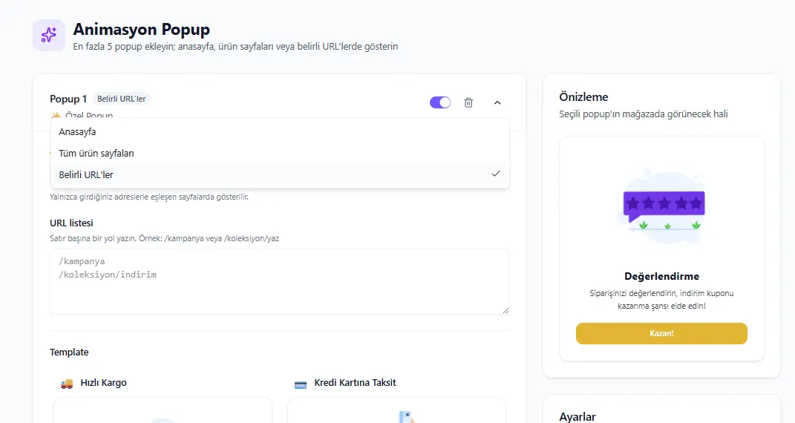This screenshot has height=423, width=795.
Task: Select the Kredi Kartına Taksit template label
Action: 355,382
